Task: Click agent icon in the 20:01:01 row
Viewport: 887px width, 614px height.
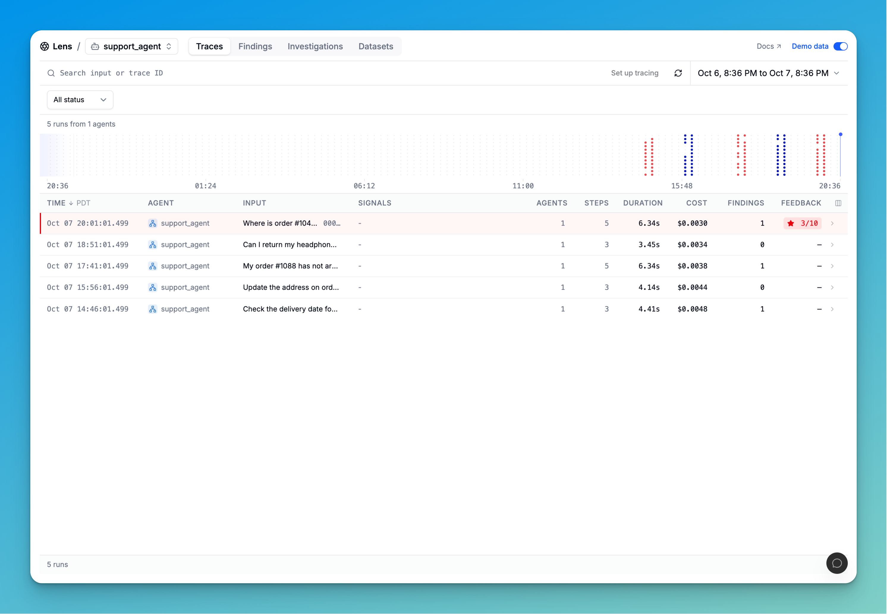Action: click(x=153, y=223)
